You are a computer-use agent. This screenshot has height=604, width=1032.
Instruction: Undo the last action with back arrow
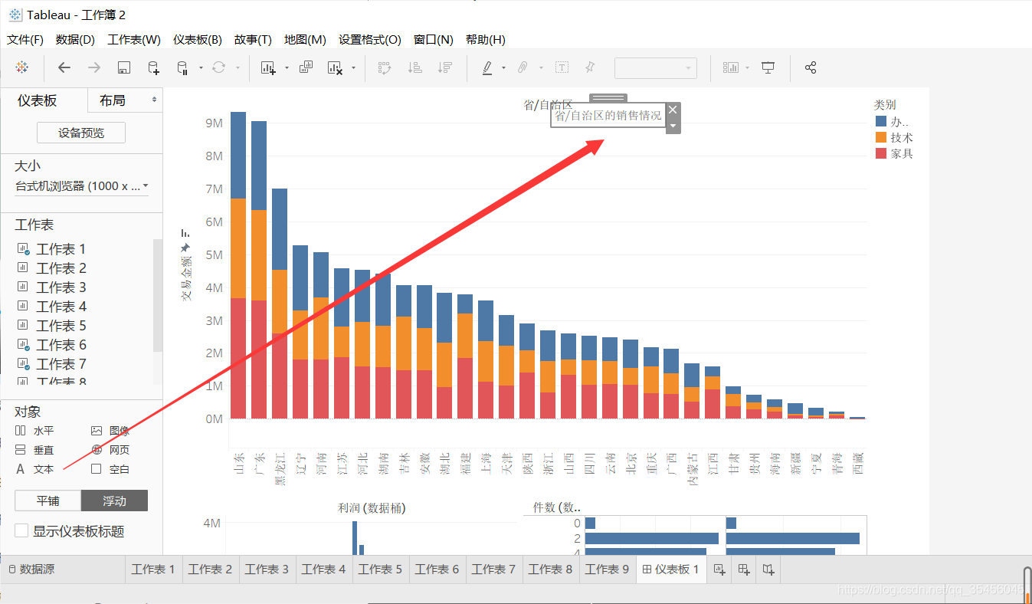coord(64,67)
